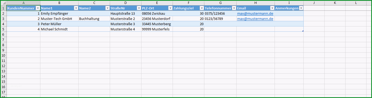Open the Name1 column filter dropdown
This screenshot has height=98, width=372.
tap(76, 8)
